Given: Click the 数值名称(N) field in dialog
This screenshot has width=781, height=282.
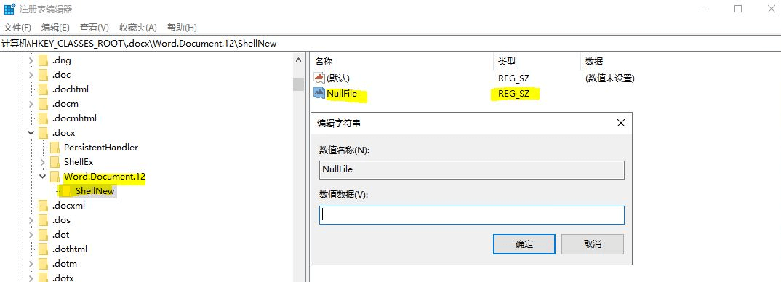Looking at the screenshot, I should pyautogui.click(x=472, y=169).
